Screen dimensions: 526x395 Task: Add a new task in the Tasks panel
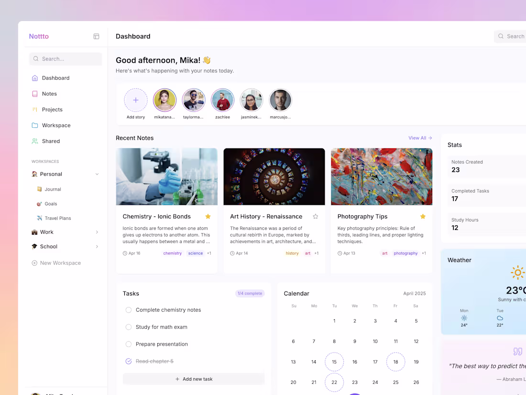pos(194,378)
